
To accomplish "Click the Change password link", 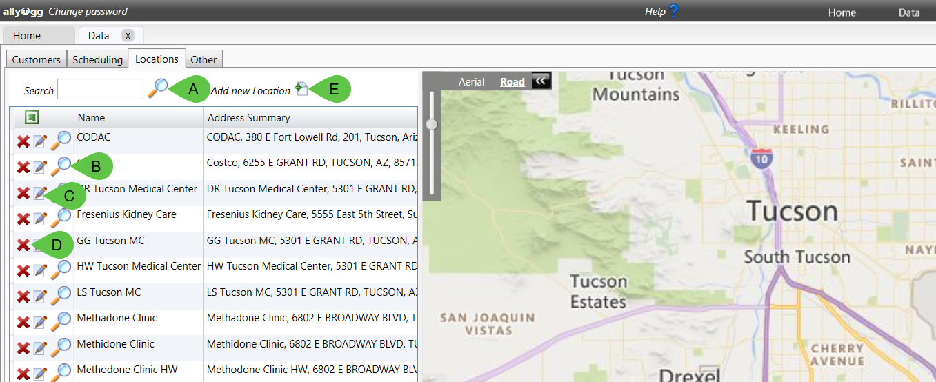I will tap(88, 12).
